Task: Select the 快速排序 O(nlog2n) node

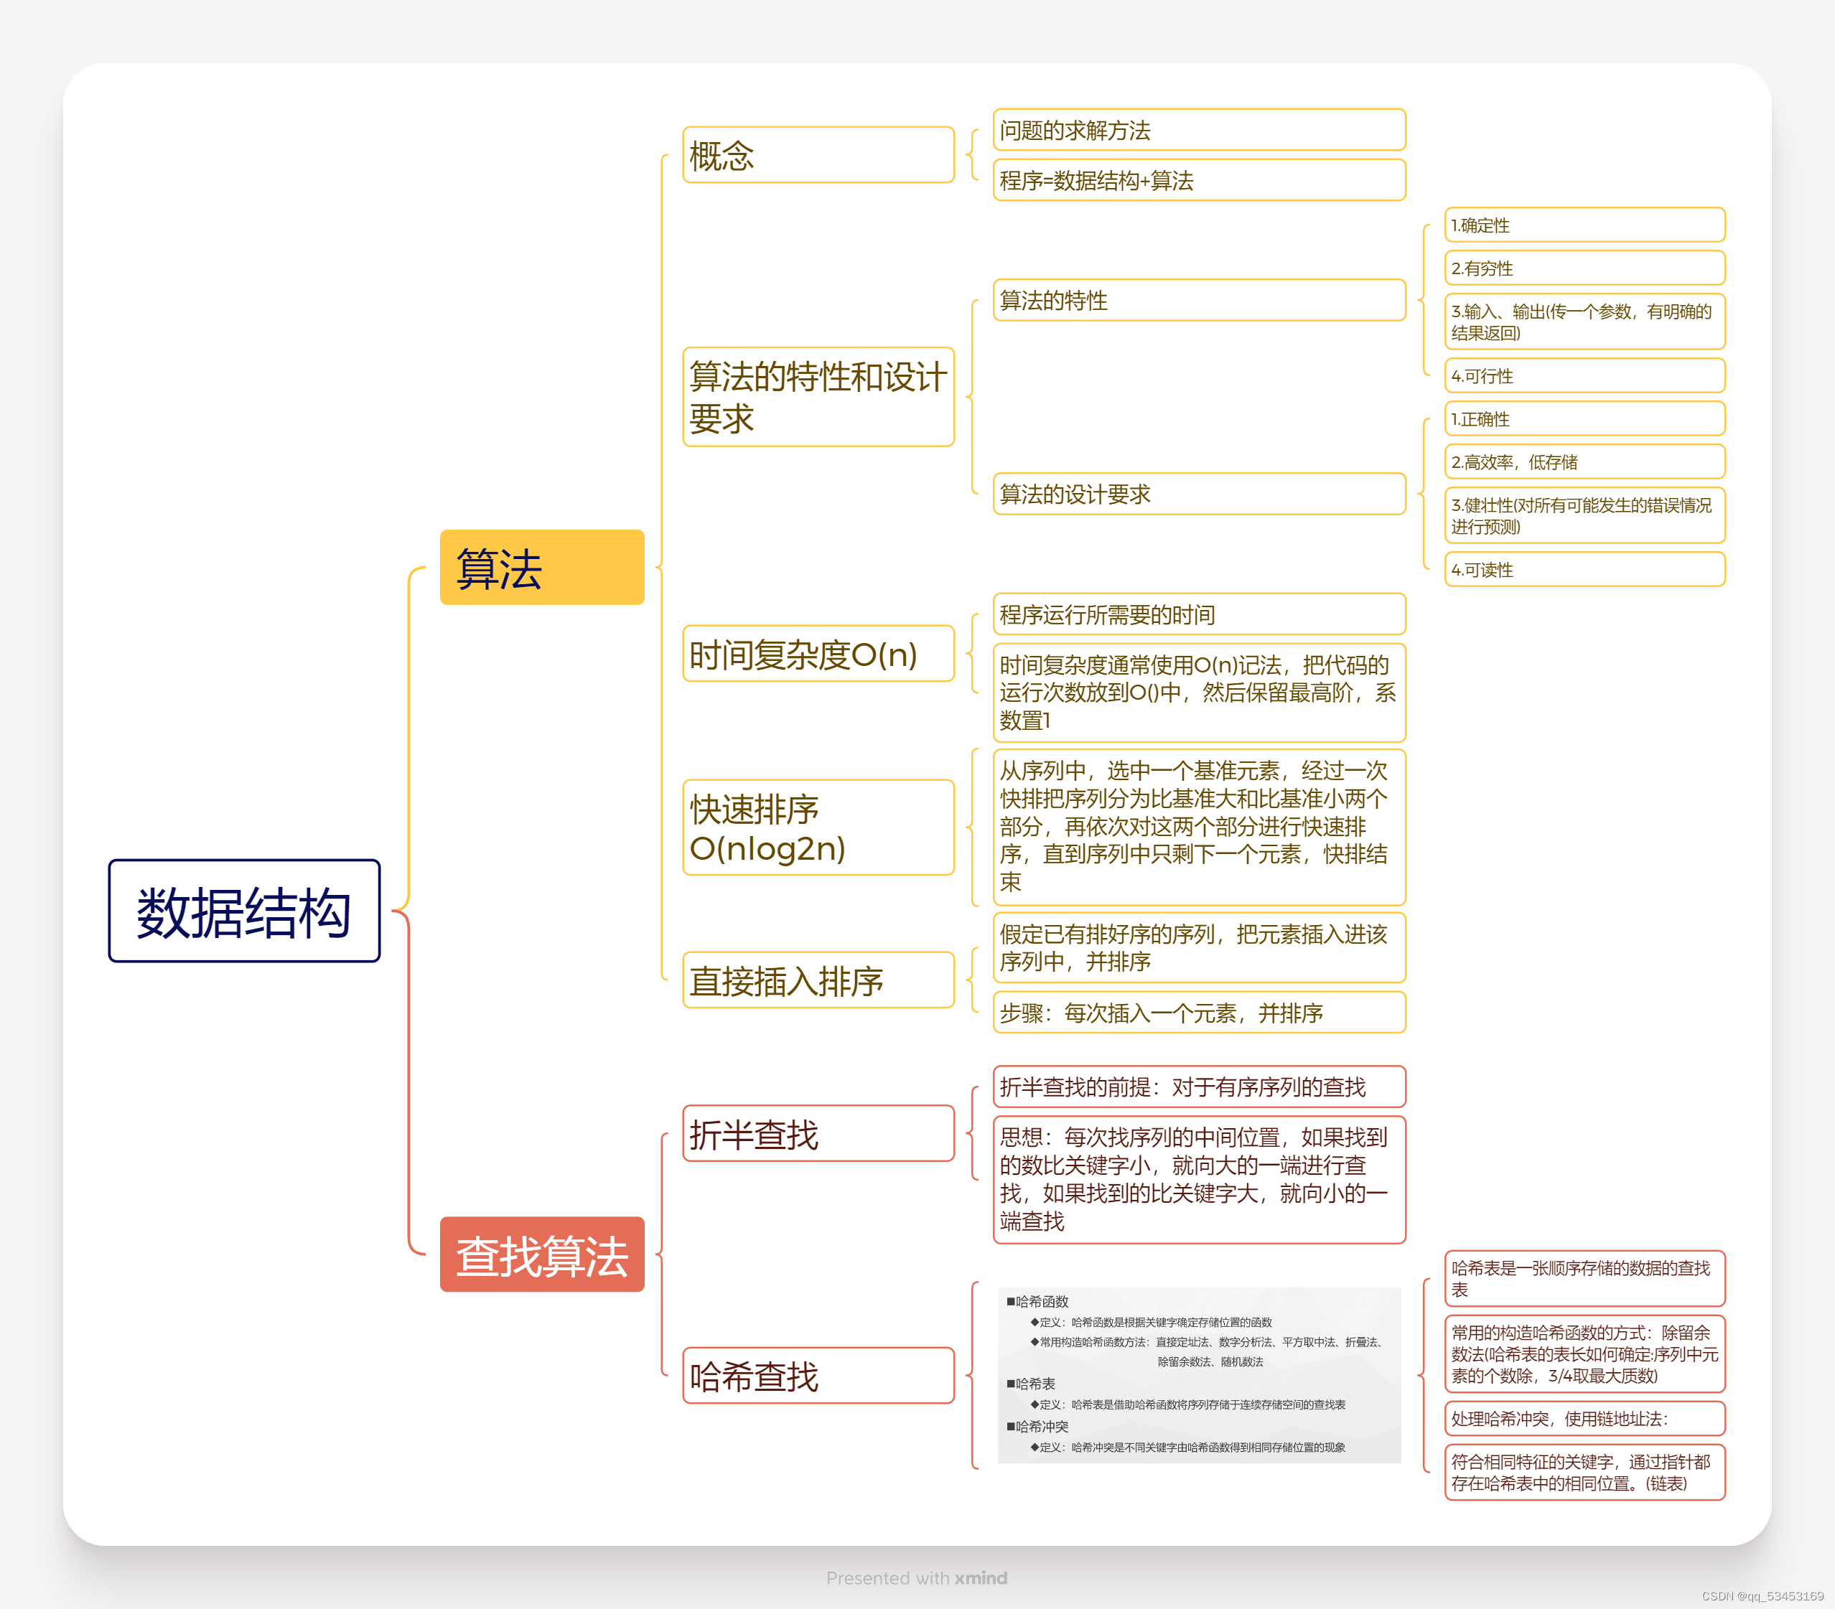Action: coord(817,827)
